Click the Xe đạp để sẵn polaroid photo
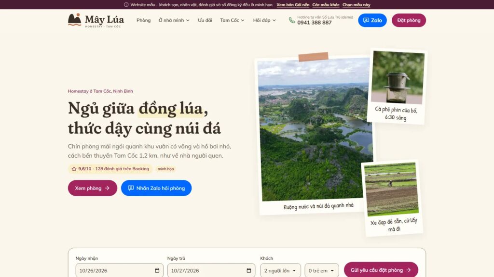This screenshot has width=494, height=277. coord(391,189)
